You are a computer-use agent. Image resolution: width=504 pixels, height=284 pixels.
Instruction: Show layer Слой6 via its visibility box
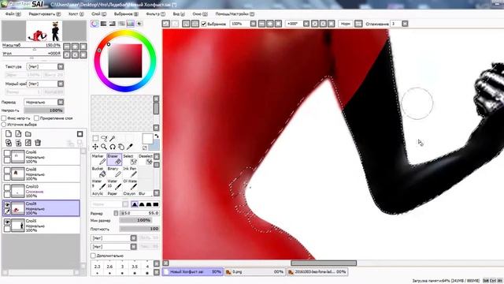point(7,153)
